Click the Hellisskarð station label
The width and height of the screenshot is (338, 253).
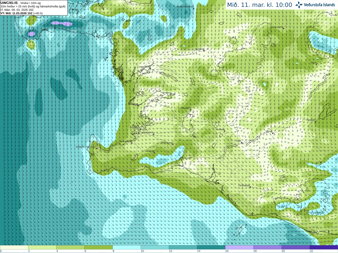point(167,143)
